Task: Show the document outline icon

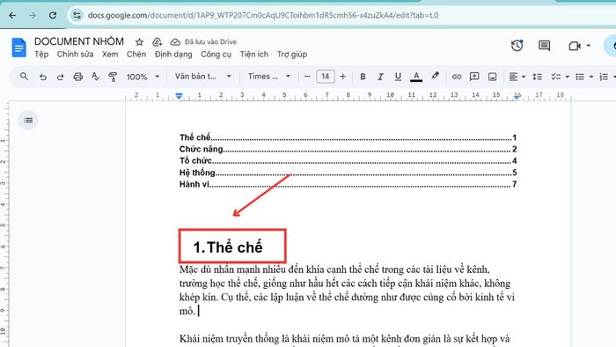Action: (x=28, y=121)
